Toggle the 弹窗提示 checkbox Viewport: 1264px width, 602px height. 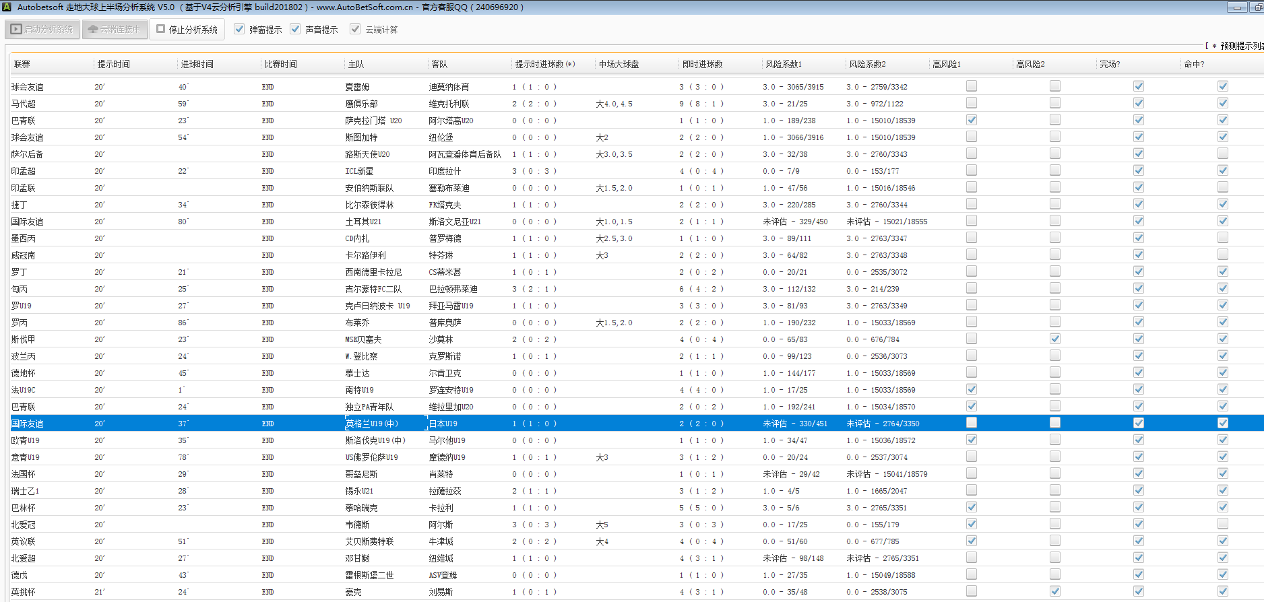(239, 29)
